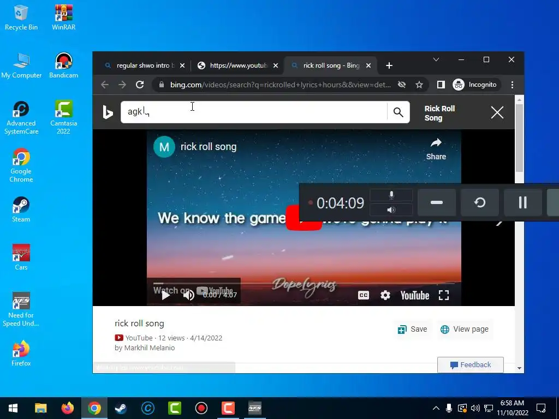
Task: Open a new tab with the plus button
Action: 389,65
